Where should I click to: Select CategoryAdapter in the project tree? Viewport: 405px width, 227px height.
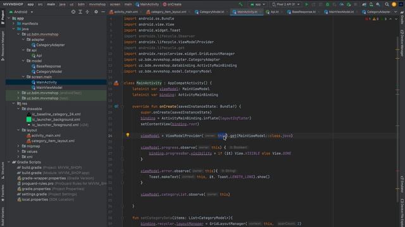coord(48,45)
